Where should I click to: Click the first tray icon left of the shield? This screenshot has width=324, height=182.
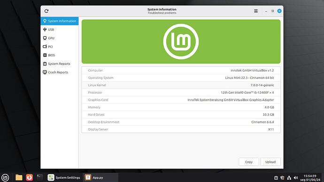[276, 178]
